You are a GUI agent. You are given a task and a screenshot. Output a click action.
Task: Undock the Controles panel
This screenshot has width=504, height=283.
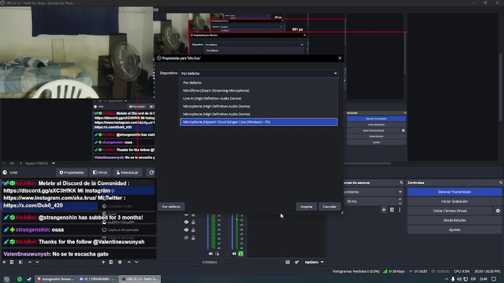tap(500, 183)
